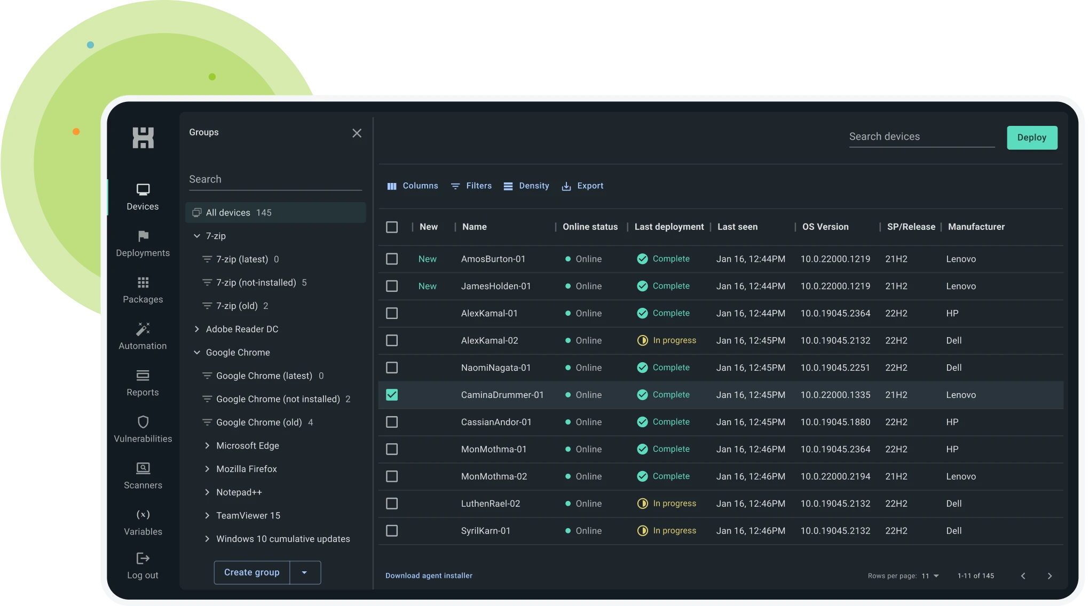Go to Vulnerabilities shield icon
The height and width of the screenshot is (606, 1089).
[x=143, y=422]
